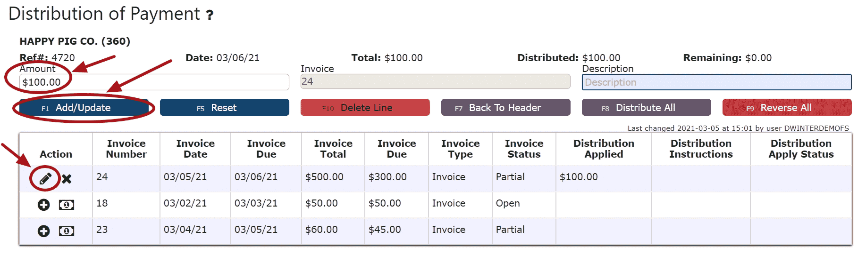Click the money bill icon for invoice 18

coord(67,205)
